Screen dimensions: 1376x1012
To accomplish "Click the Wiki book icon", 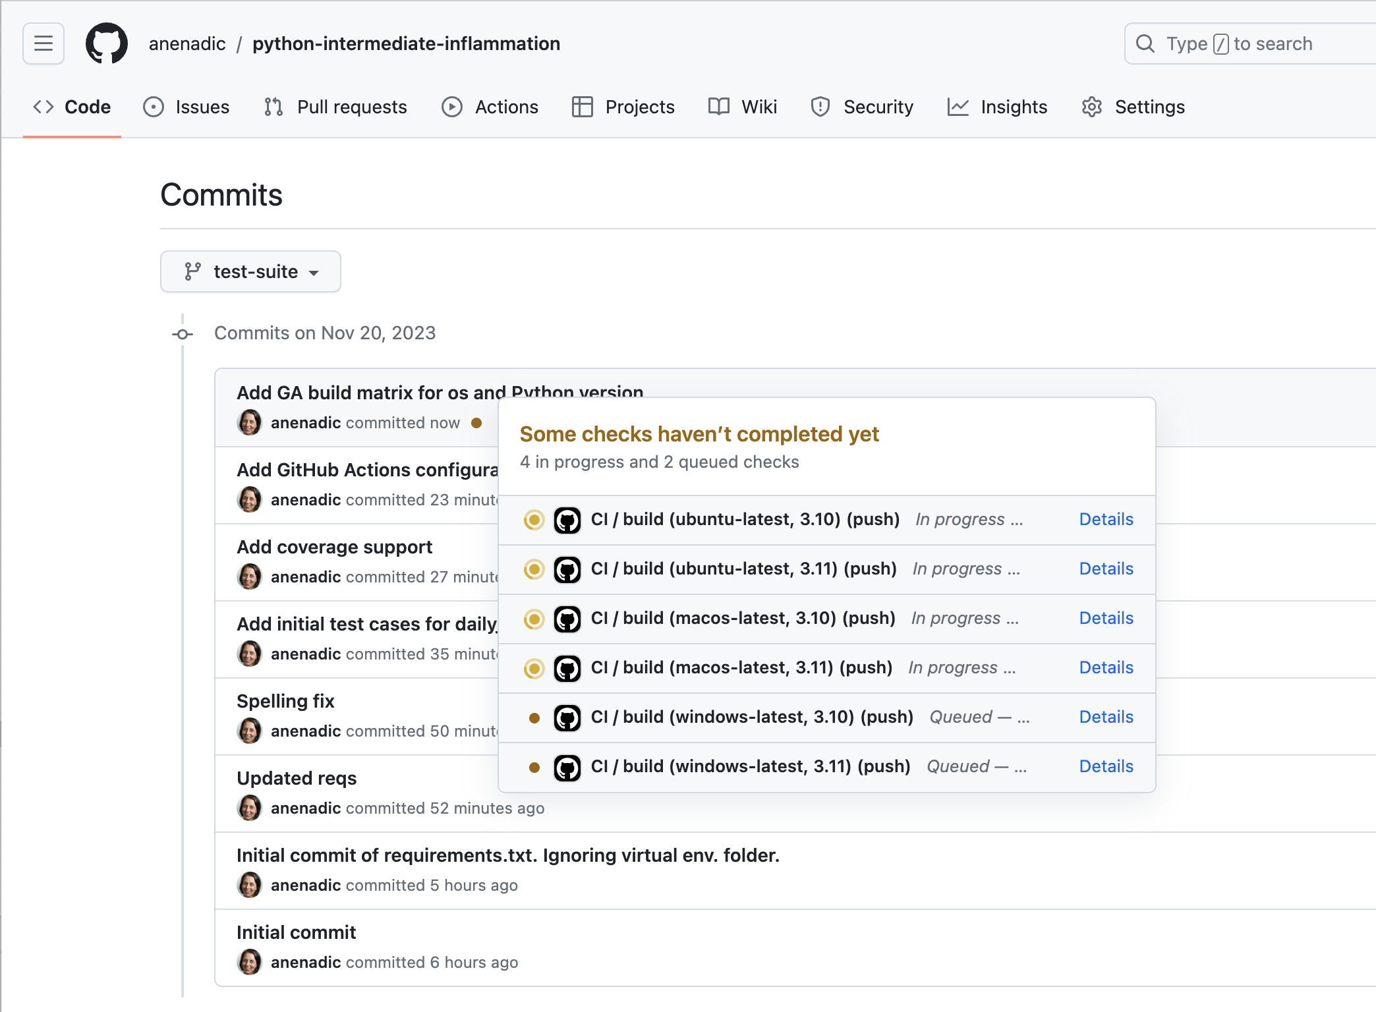I will pyautogui.click(x=718, y=107).
